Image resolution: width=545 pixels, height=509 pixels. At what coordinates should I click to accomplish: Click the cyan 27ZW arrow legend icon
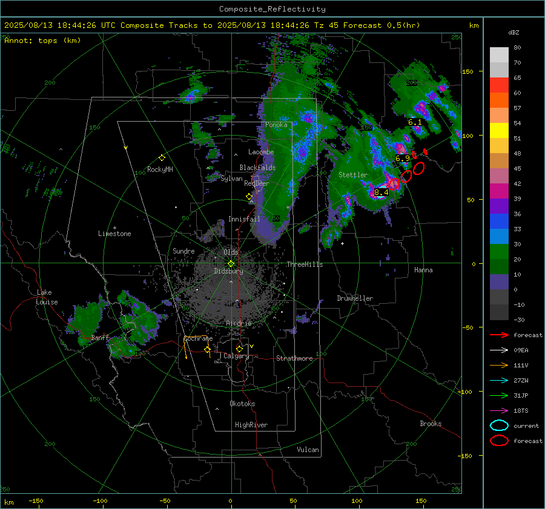tap(499, 381)
